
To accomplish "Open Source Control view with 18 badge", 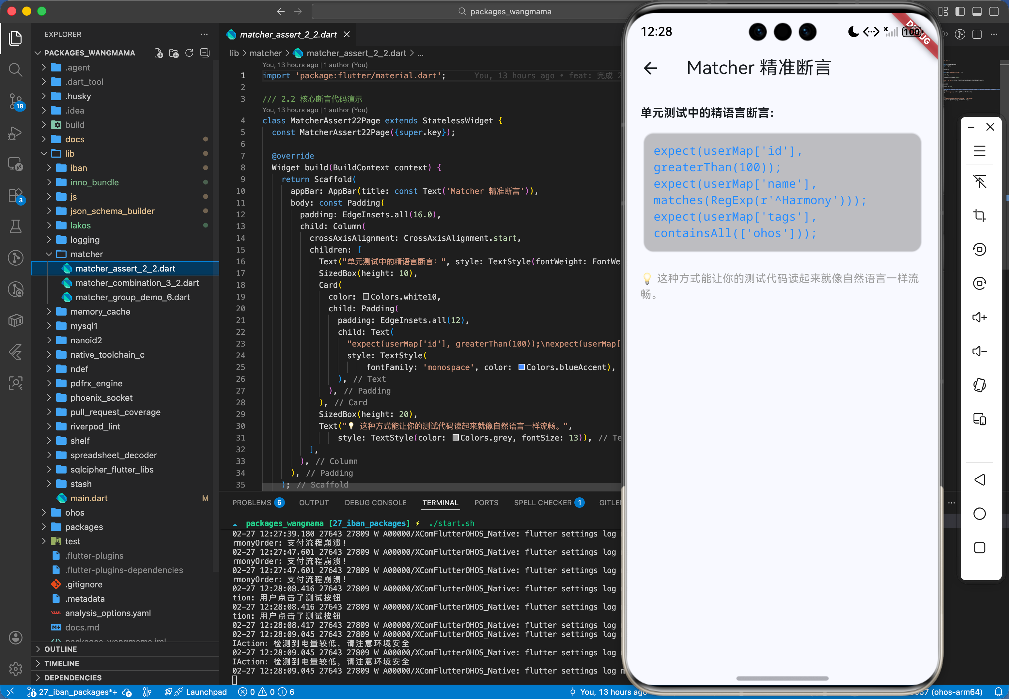I will tap(15, 101).
